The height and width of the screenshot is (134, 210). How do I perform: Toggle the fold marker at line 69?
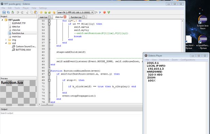pyautogui.click(x=49, y=80)
